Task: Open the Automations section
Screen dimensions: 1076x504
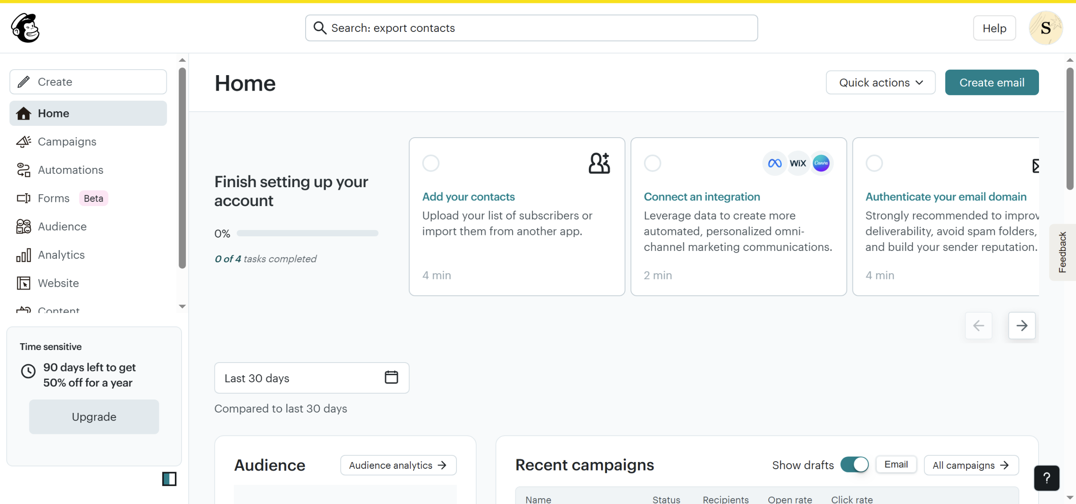Action: (x=70, y=170)
